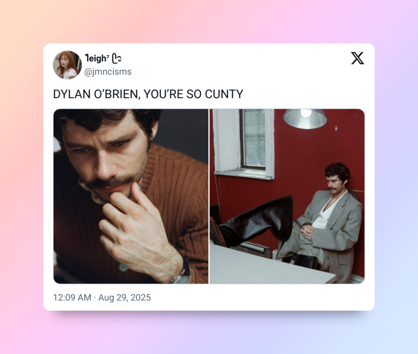Open the red-haired profile avatar

tap(67, 65)
